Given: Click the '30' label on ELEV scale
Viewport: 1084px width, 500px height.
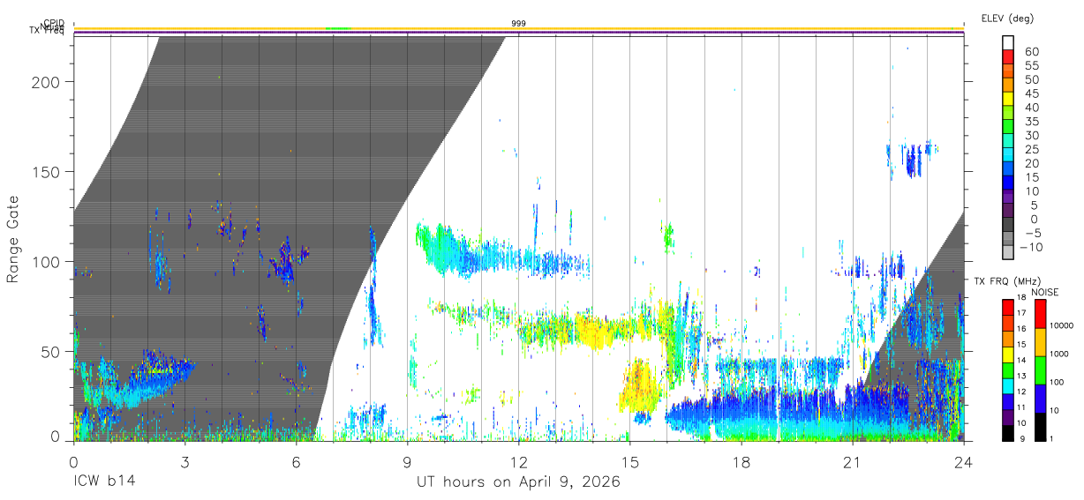Looking at the screenshot, I should click(1032, 135).
